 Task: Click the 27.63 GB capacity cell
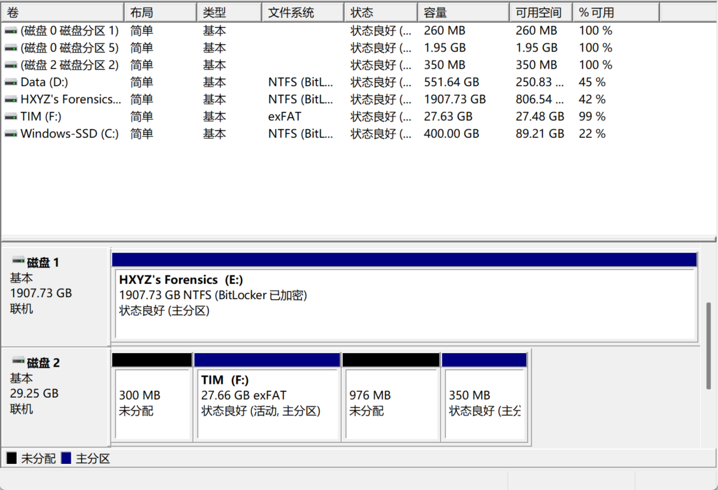[449, 116]
